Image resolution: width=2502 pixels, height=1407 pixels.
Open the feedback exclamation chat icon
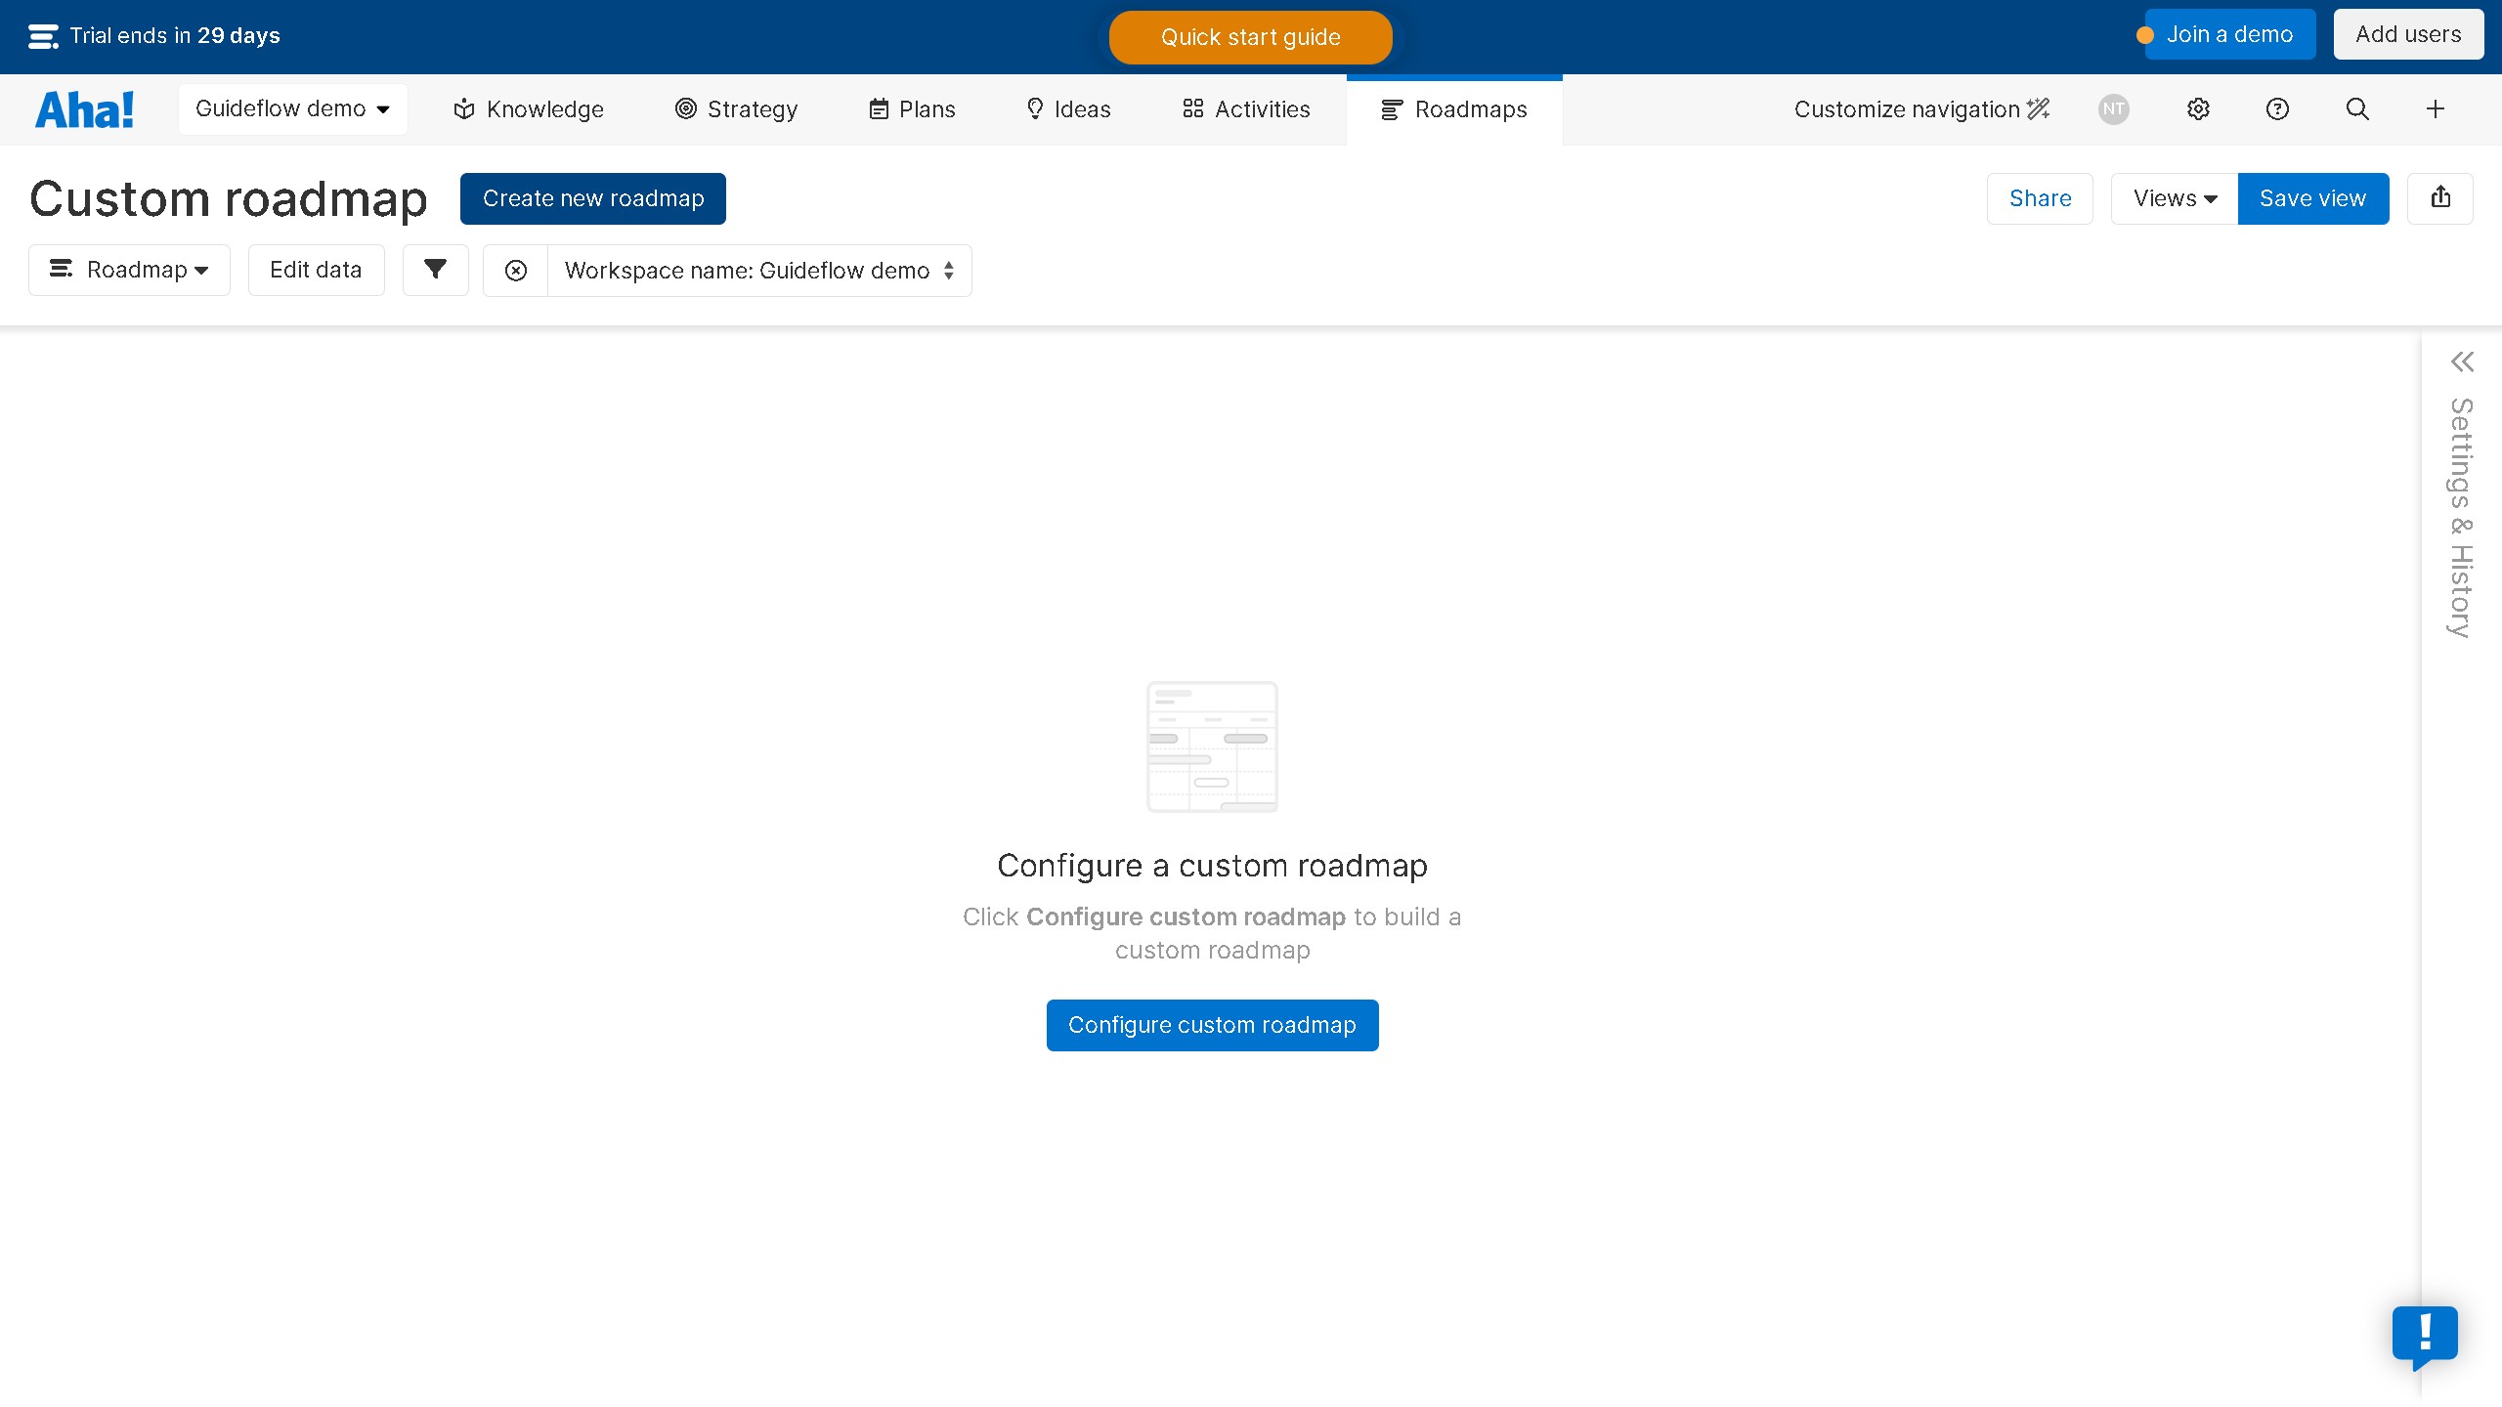pyautogui.click(x=2425, y=1335)
